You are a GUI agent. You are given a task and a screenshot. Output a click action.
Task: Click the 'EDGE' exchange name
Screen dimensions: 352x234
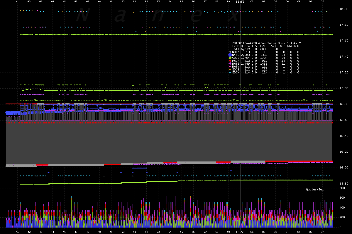coord(236,69)
